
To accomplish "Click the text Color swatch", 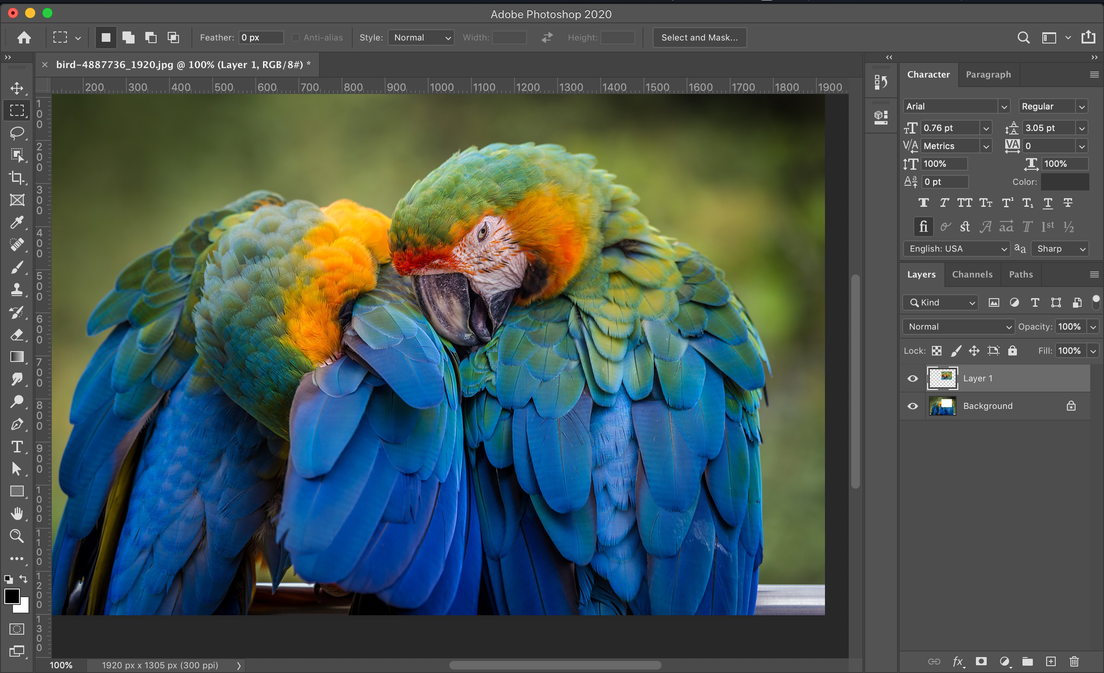I will (1065, 182).
